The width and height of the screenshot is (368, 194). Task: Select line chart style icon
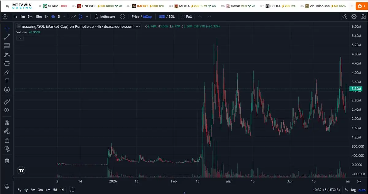tap(73, 17)
